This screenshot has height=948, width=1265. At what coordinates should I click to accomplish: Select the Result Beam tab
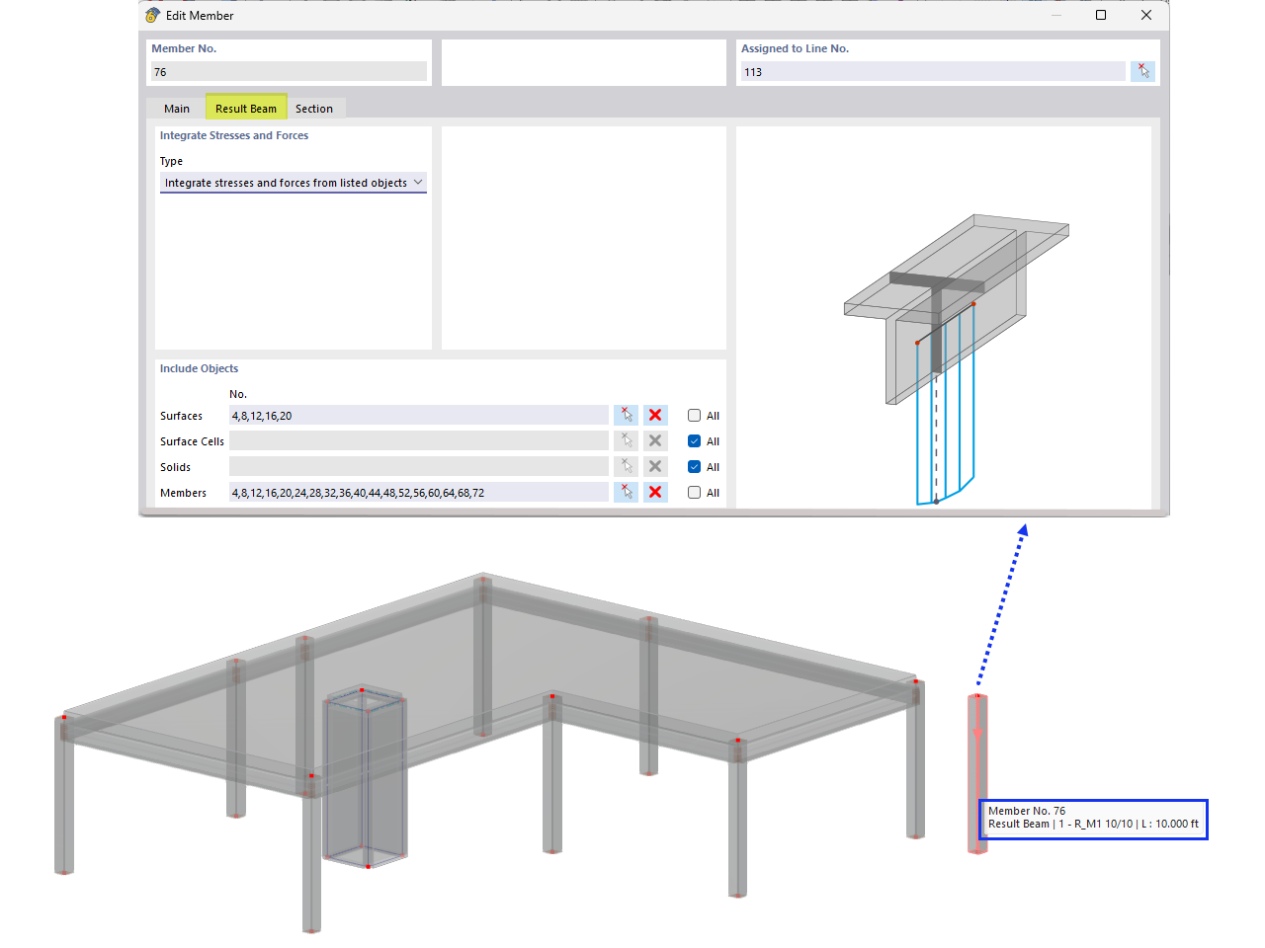[x=246, y=108]
